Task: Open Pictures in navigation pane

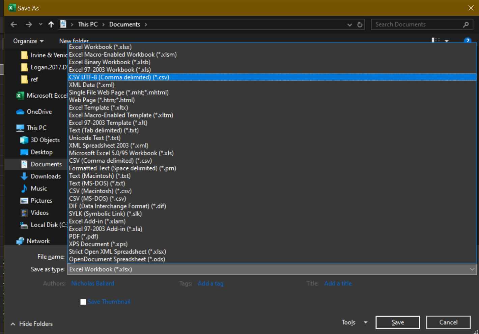Action: pyautogui.click(x=36, y=201)
